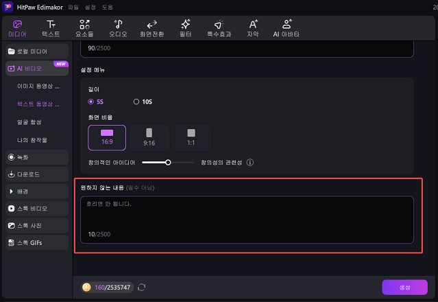The height and width of the screenshot is (302, 438).
Task: Open 나의 창작물 sub-item
Action: pos(32,140)
